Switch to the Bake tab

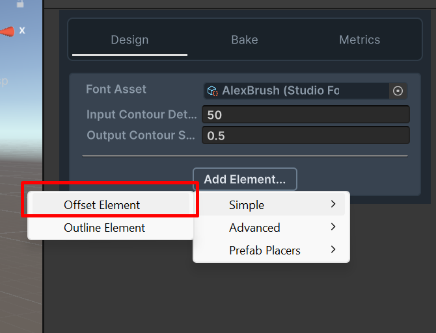click(x=245, y=40)
